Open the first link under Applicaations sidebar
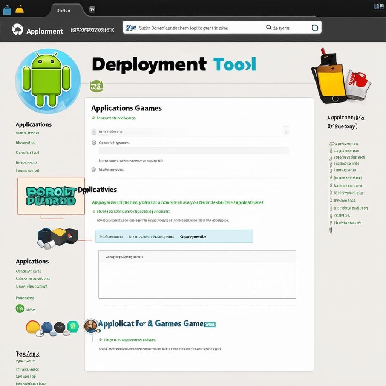Image resolution: width=386 pixels, height=386 pixels. pyautogui.click(x=28, y=133)
